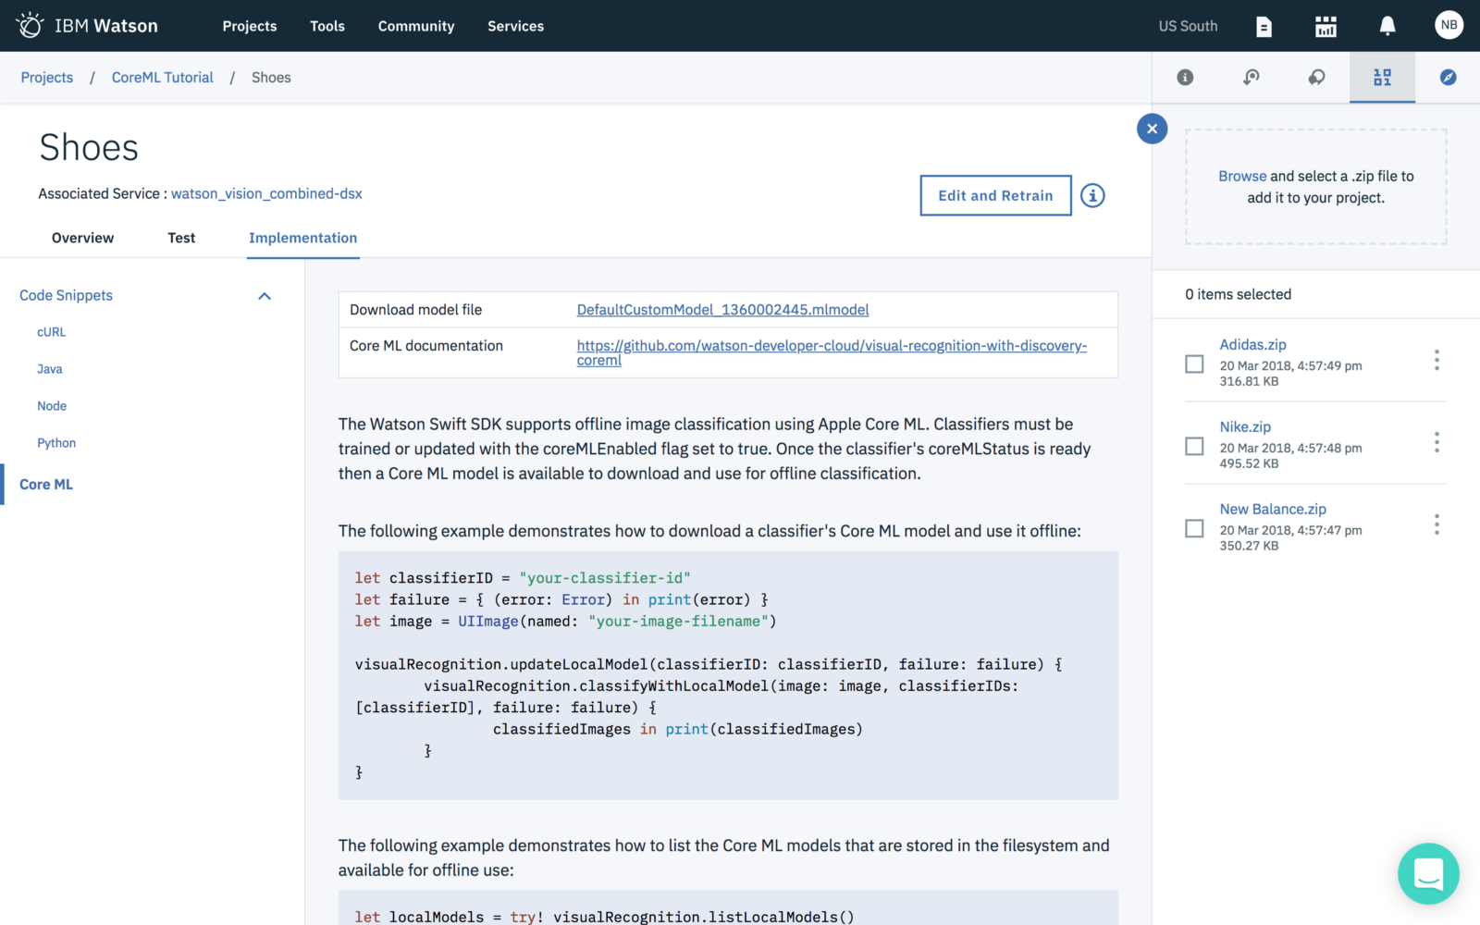Open the New Balance.zip file link
This screenshot has height=925, width=1480.
tap(1273, 509)
